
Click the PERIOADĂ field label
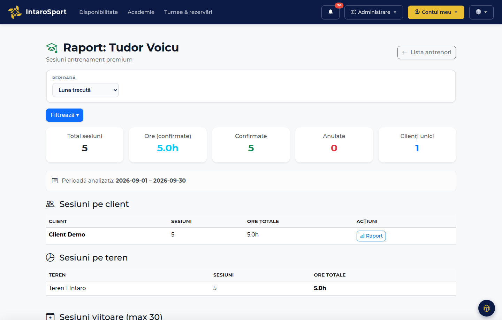tap(64, 78)
